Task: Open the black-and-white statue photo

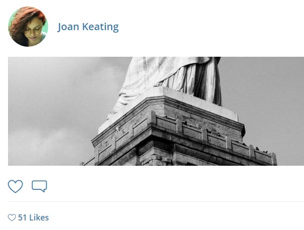Action: pos(156,111)
